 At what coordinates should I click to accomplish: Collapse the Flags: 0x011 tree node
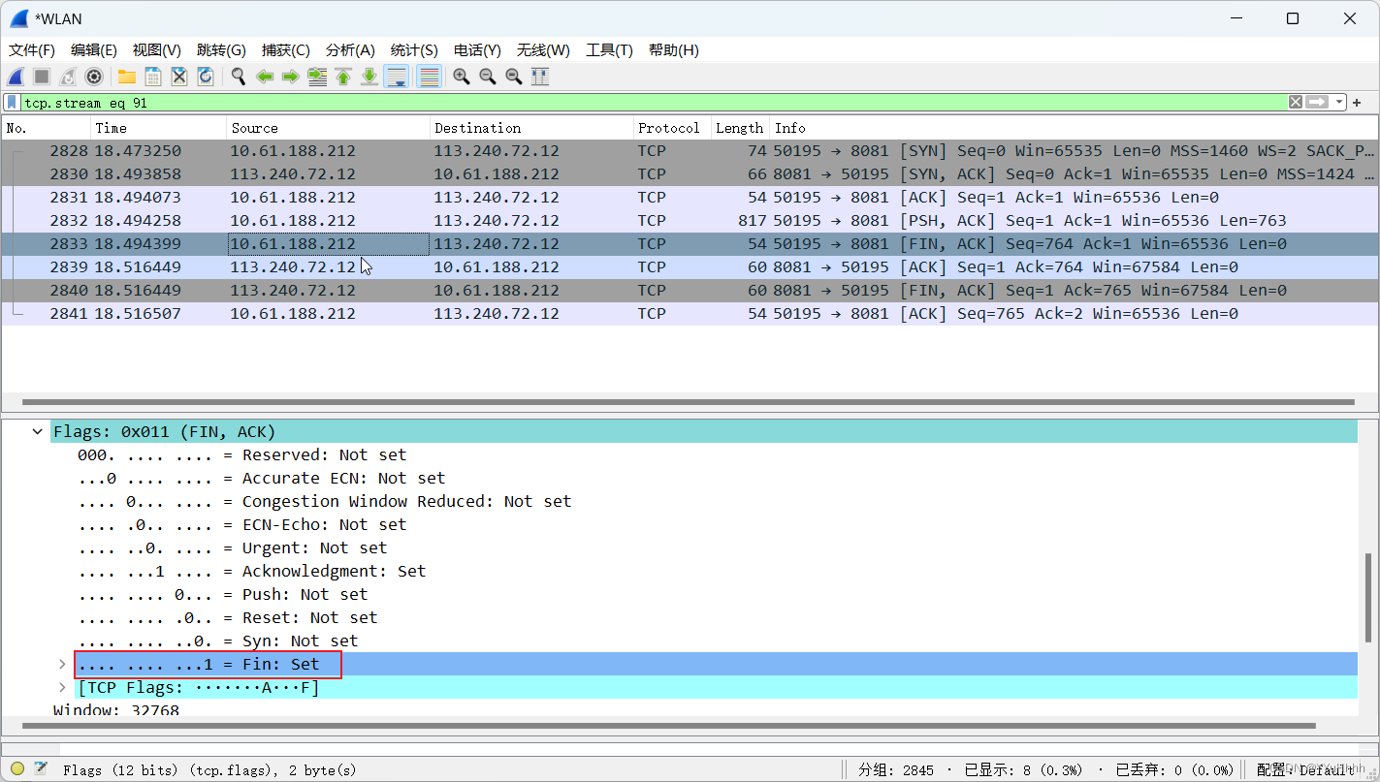pyautogui.click(x=38, y=432)
